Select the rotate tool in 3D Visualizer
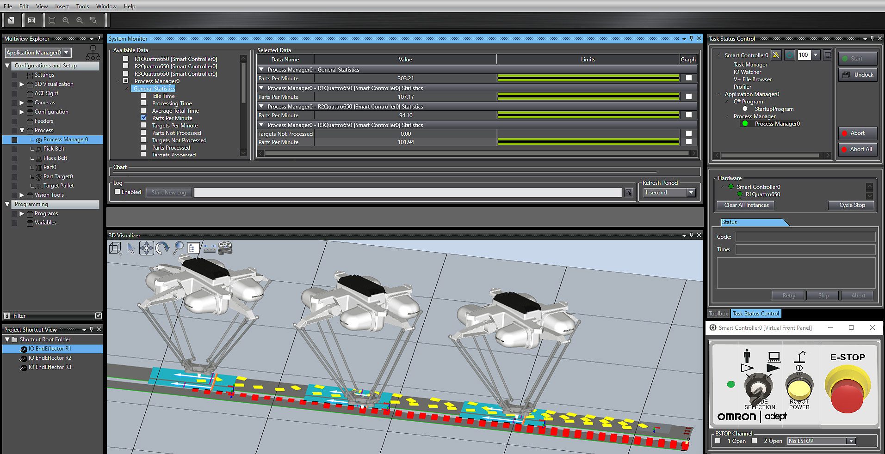Image resolution: width=885 pixels, height=454 pixels. coord(162,248)
